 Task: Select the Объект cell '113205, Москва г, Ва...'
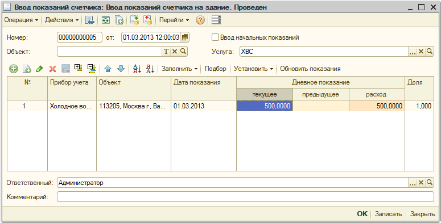tap(134, 106)
